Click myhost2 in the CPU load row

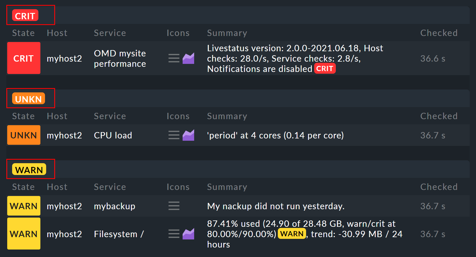tap(64, 135)
